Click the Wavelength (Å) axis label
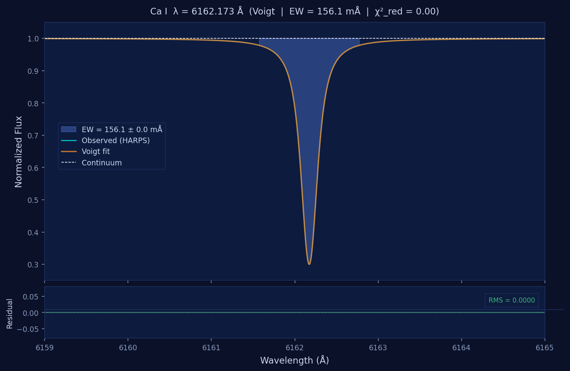This screenshot has width=570, height=371. click(295, 360)
